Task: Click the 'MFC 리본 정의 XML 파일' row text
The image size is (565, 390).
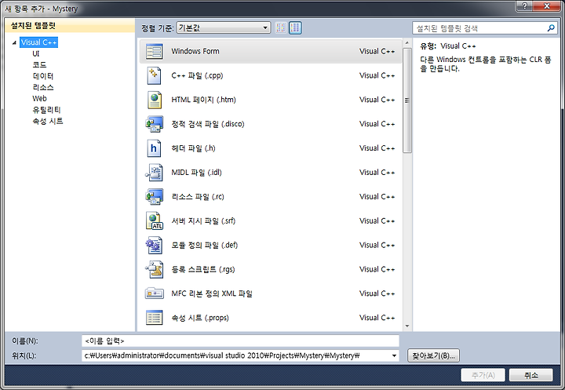Action: [212, 293]
